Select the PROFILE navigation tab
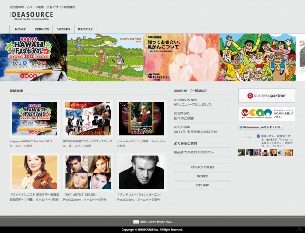This screenshot has height=233, width=305. [85, 30]
